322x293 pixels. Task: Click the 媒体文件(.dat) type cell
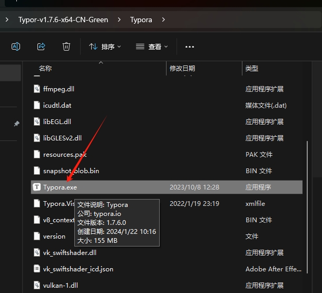click(266, 106)
